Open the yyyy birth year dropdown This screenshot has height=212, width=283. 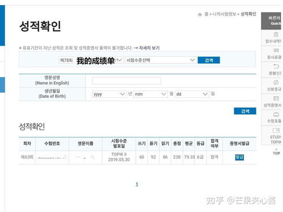coord(109,94)
